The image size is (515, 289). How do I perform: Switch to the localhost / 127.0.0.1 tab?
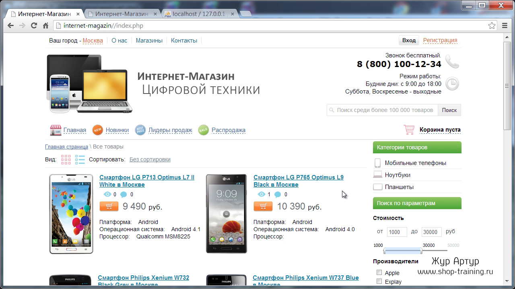click(199, 14)
